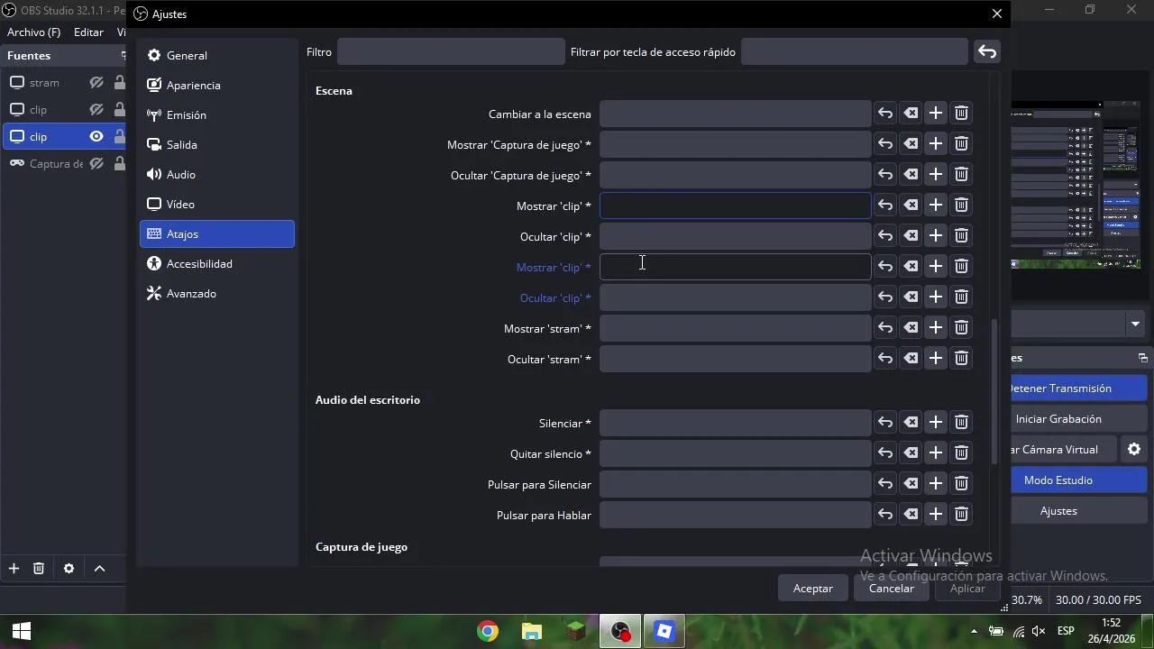Switch to the Emisión settings
The width and height of the screenshot is (1154, 649).
coord(217,115)
